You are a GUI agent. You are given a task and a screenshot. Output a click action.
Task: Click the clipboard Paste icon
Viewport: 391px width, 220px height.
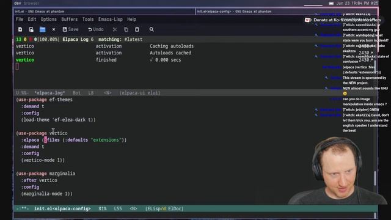(x=137, y=29)
